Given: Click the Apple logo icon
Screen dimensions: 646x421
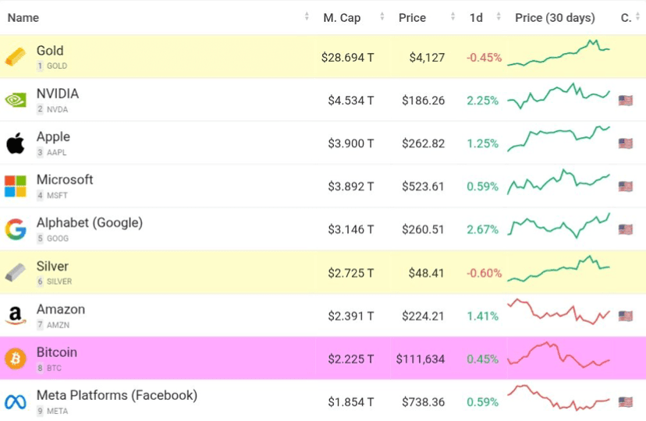Looking at the screenshot, I should tap(15, 143).
